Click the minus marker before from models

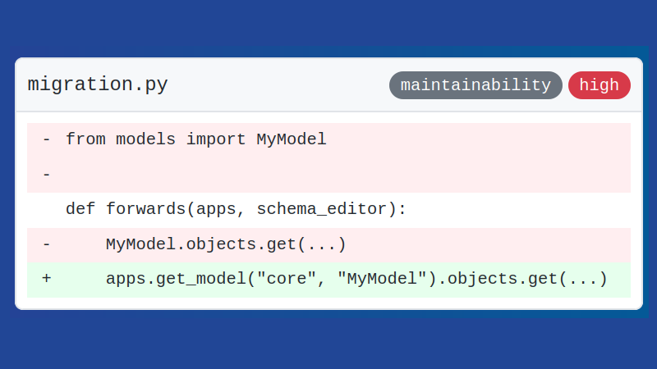(x=47, y=139)
